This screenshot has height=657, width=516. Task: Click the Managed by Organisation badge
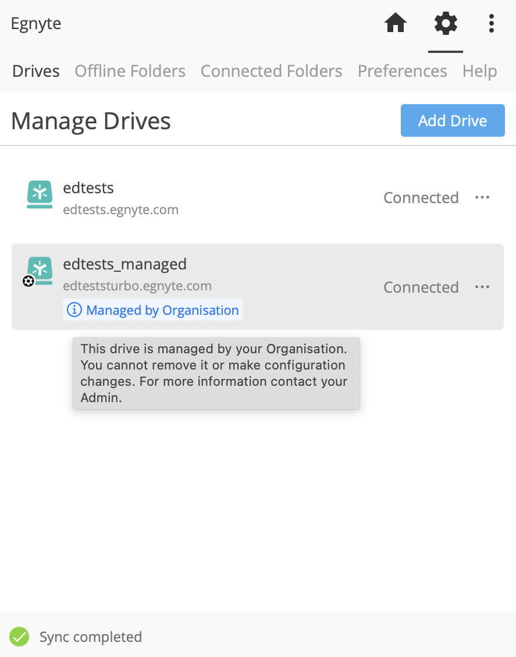pos(153,310)
